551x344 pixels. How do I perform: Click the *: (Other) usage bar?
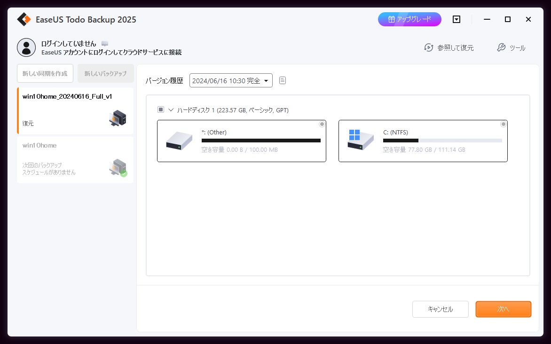pos(261,141)
